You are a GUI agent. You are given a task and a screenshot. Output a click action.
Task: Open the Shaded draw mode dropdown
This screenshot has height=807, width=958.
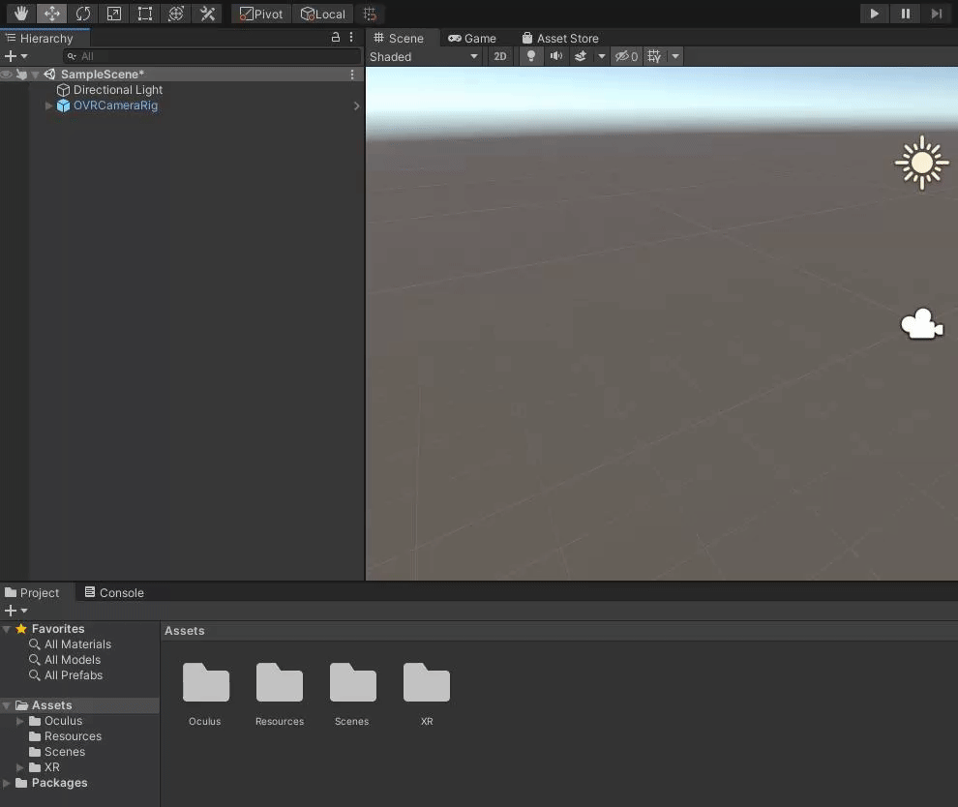coord(424,56)
